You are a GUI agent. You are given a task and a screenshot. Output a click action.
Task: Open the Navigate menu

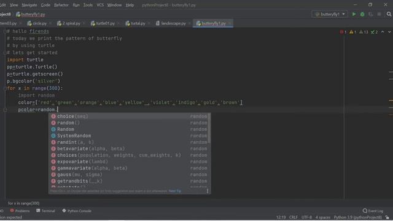tap(29, 5)
